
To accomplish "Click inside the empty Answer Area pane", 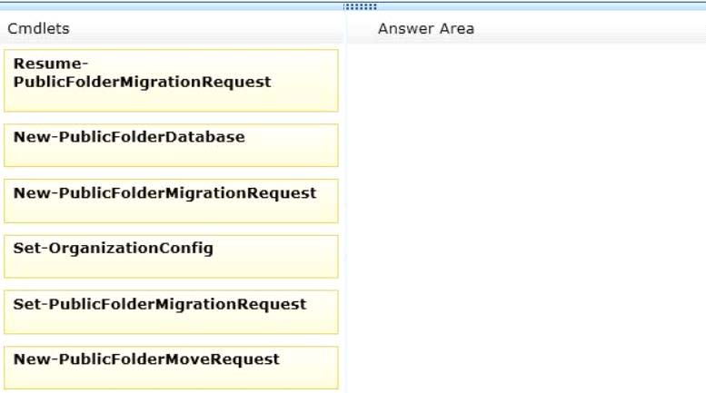I will point(527,218).
